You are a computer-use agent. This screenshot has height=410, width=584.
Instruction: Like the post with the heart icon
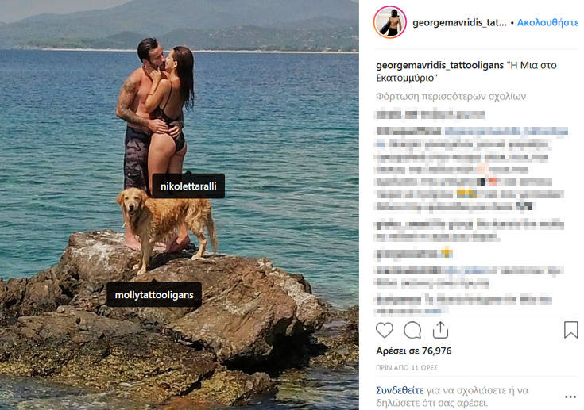(385, 330)
